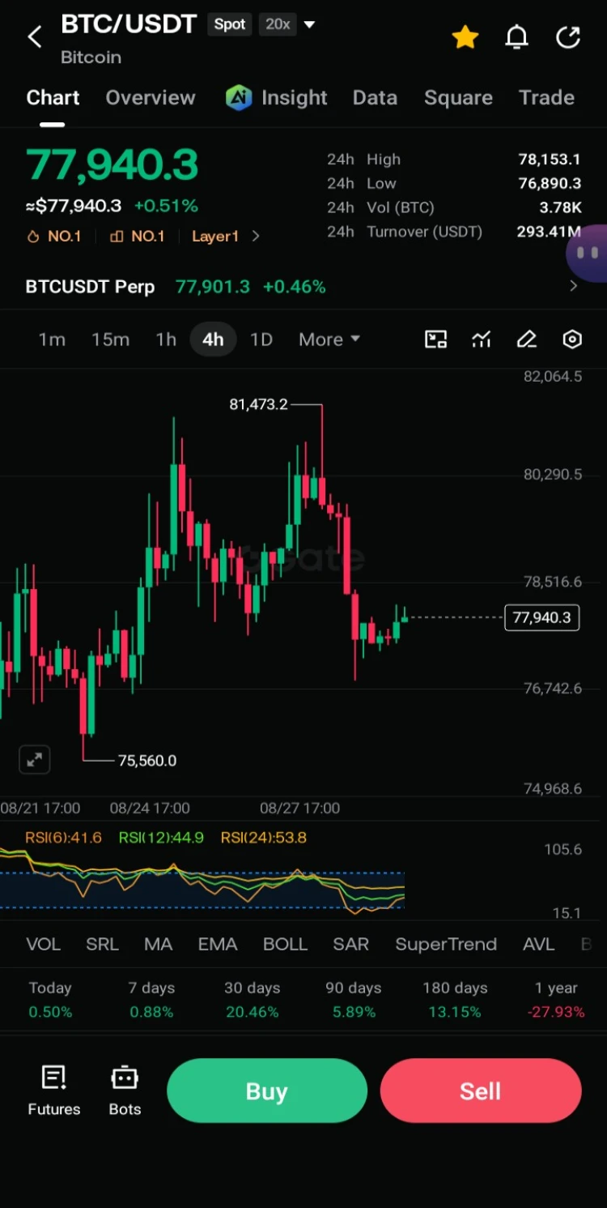
Task: Switch to the Chart tab
Action: [x=53, y=98]
